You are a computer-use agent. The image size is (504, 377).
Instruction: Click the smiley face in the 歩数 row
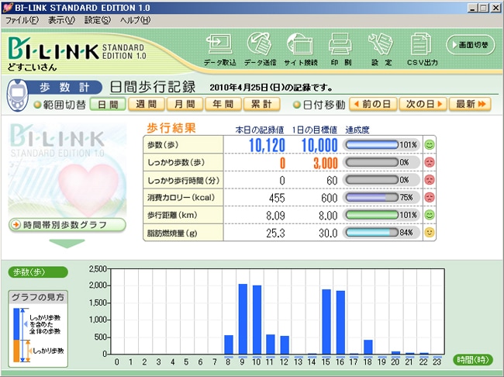(429, 145)
